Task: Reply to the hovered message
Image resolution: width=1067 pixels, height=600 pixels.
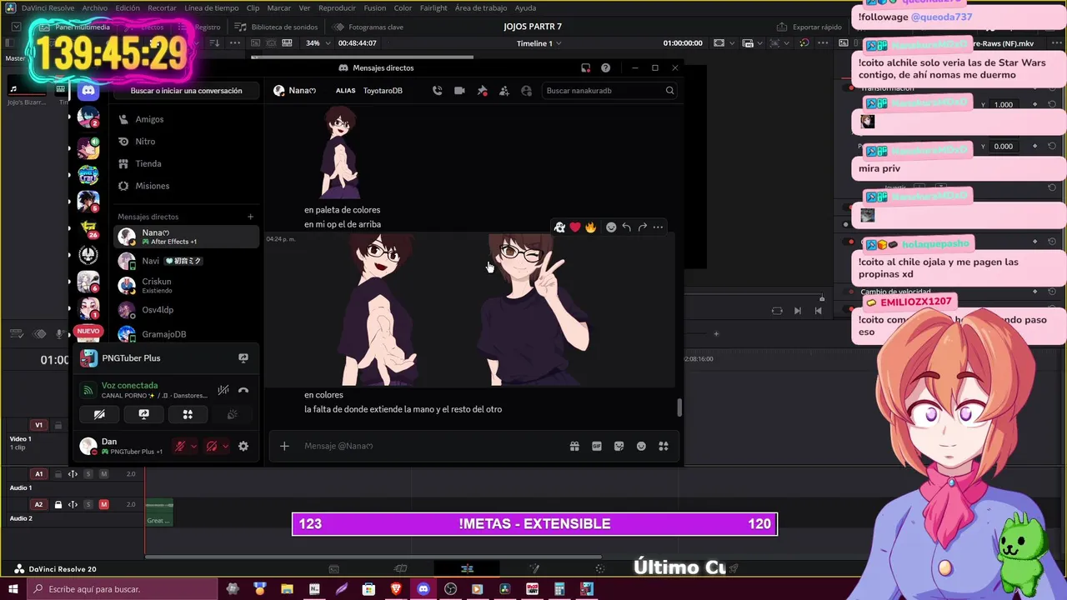Action: 626,227
